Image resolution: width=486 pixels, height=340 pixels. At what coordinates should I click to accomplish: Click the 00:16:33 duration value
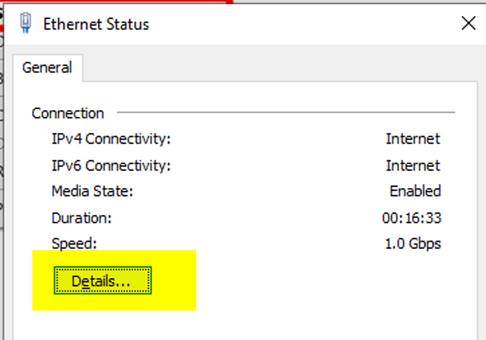click(412, 218)
